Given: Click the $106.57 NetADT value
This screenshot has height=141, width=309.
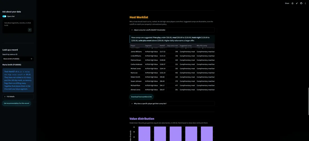Looking at the screenshot, I should tap(162, 64).
